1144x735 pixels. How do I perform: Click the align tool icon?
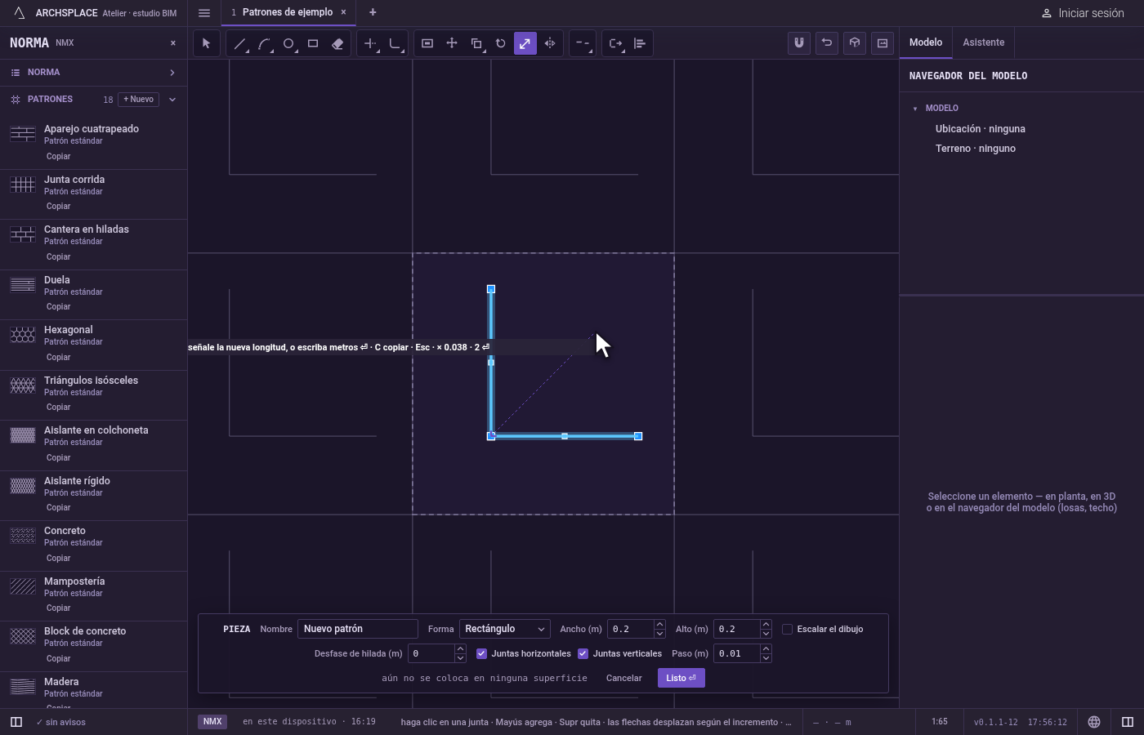click(x=640, y=43)
